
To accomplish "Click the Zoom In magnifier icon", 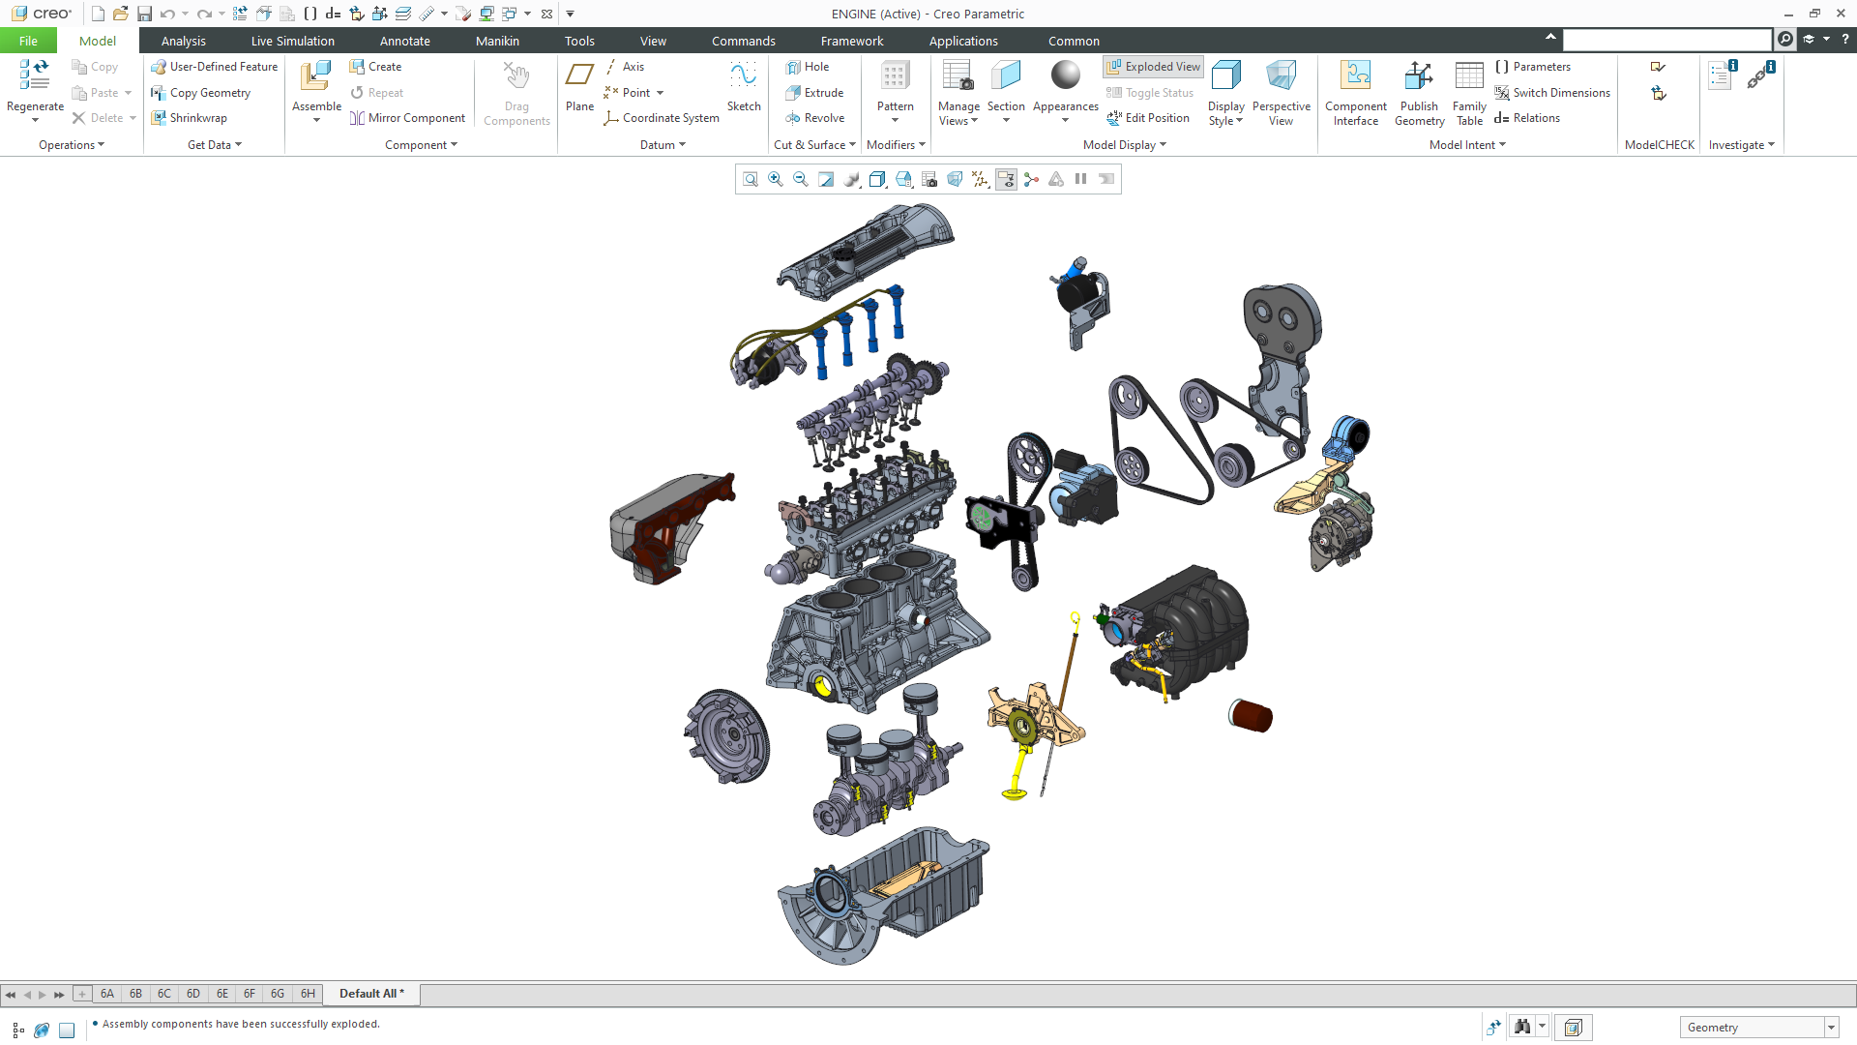I will point(775,179).
